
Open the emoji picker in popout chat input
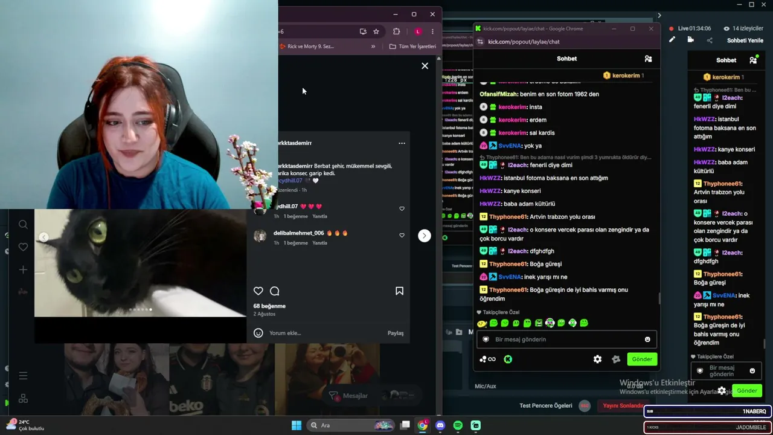coord(647,340)
